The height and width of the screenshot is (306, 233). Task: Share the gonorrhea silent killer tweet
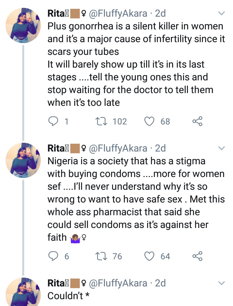(x=197, y=121)
